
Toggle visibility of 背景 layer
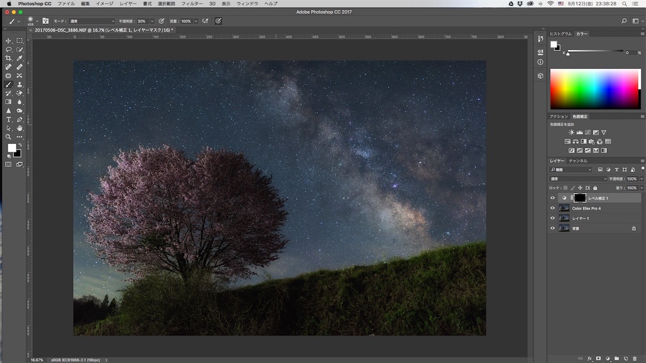click(x=553, y=228)
